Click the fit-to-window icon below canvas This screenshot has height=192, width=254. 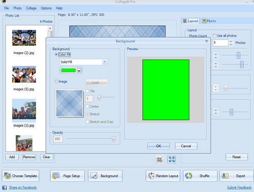click(x=171, y=159)
